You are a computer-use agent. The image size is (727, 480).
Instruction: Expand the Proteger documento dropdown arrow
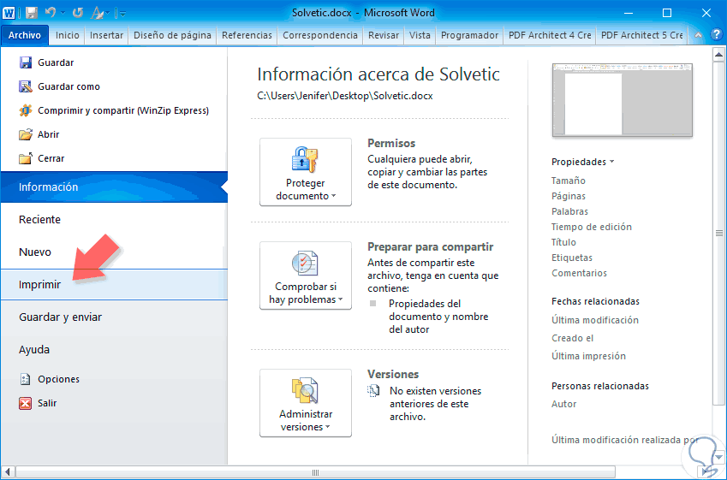pyautogui.click(x=333, y=197)
